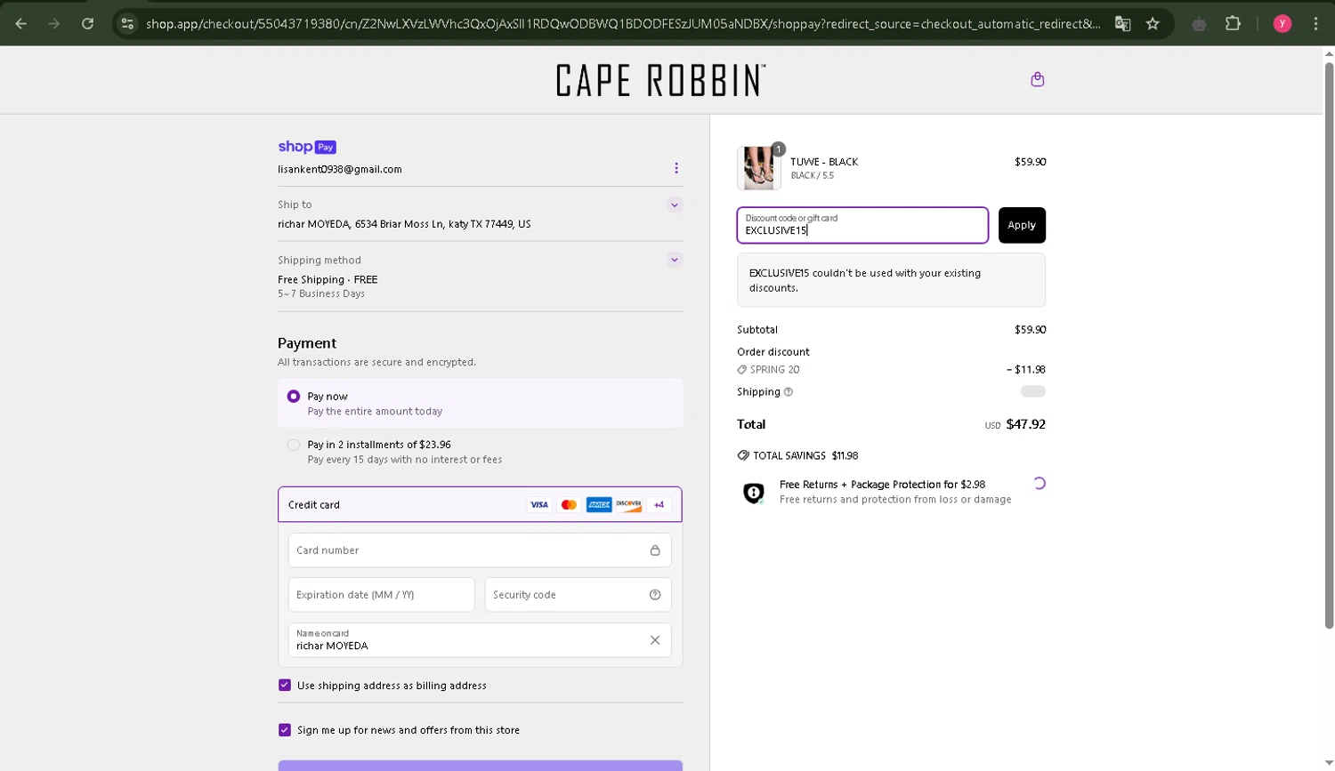1335x771 pixels.
Task: Open the Shipping info help icon
Action: click(788, 392)
